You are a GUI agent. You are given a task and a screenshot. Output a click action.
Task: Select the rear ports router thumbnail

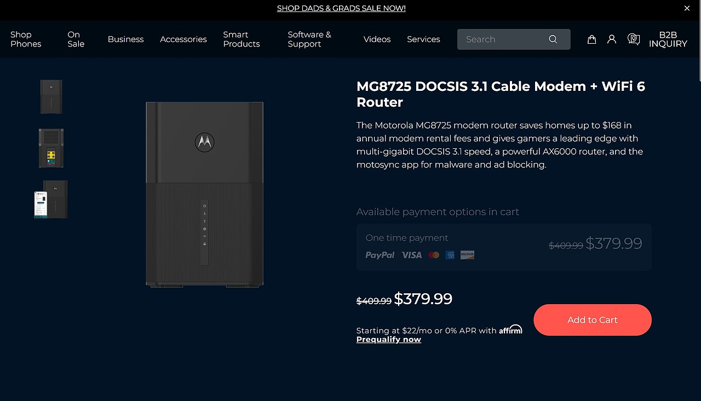coord(51,148)
